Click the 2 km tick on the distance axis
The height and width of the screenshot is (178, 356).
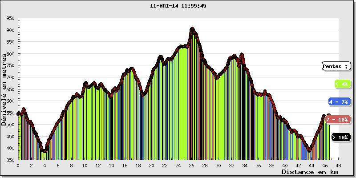pos(31,166)
